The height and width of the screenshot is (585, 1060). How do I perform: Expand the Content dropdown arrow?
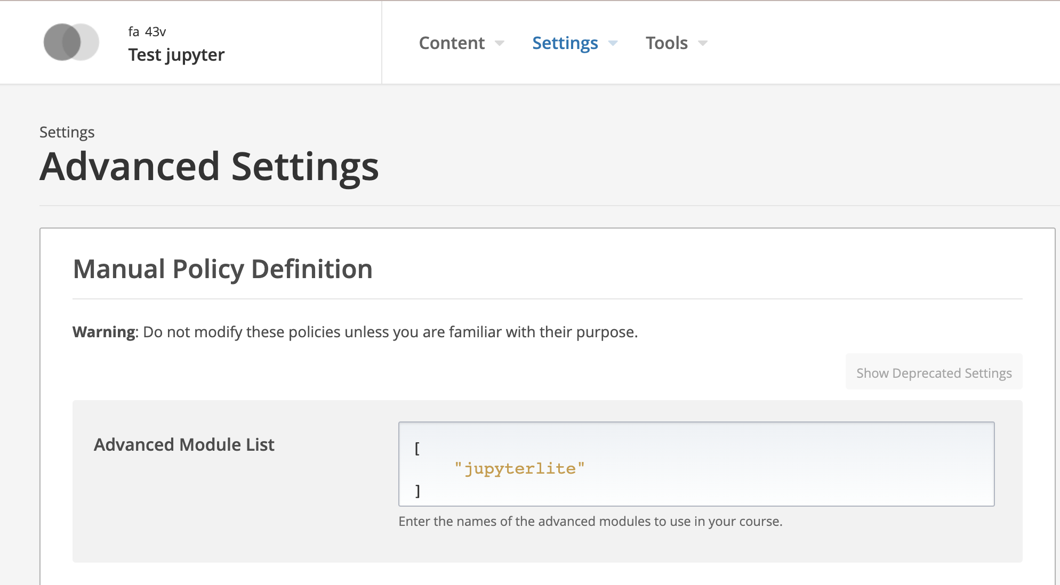(500, 43)
